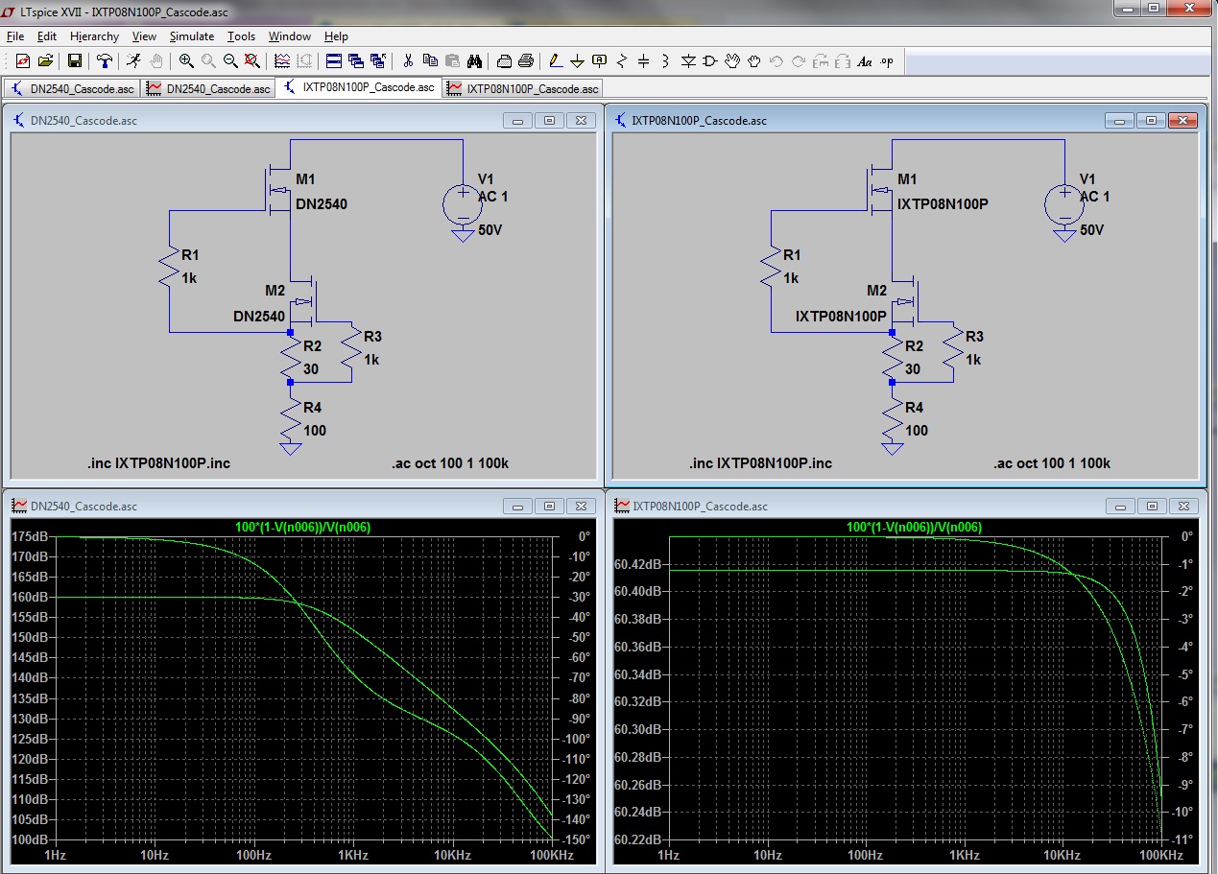Click the SPICE directive .op icon

(887, 60)
